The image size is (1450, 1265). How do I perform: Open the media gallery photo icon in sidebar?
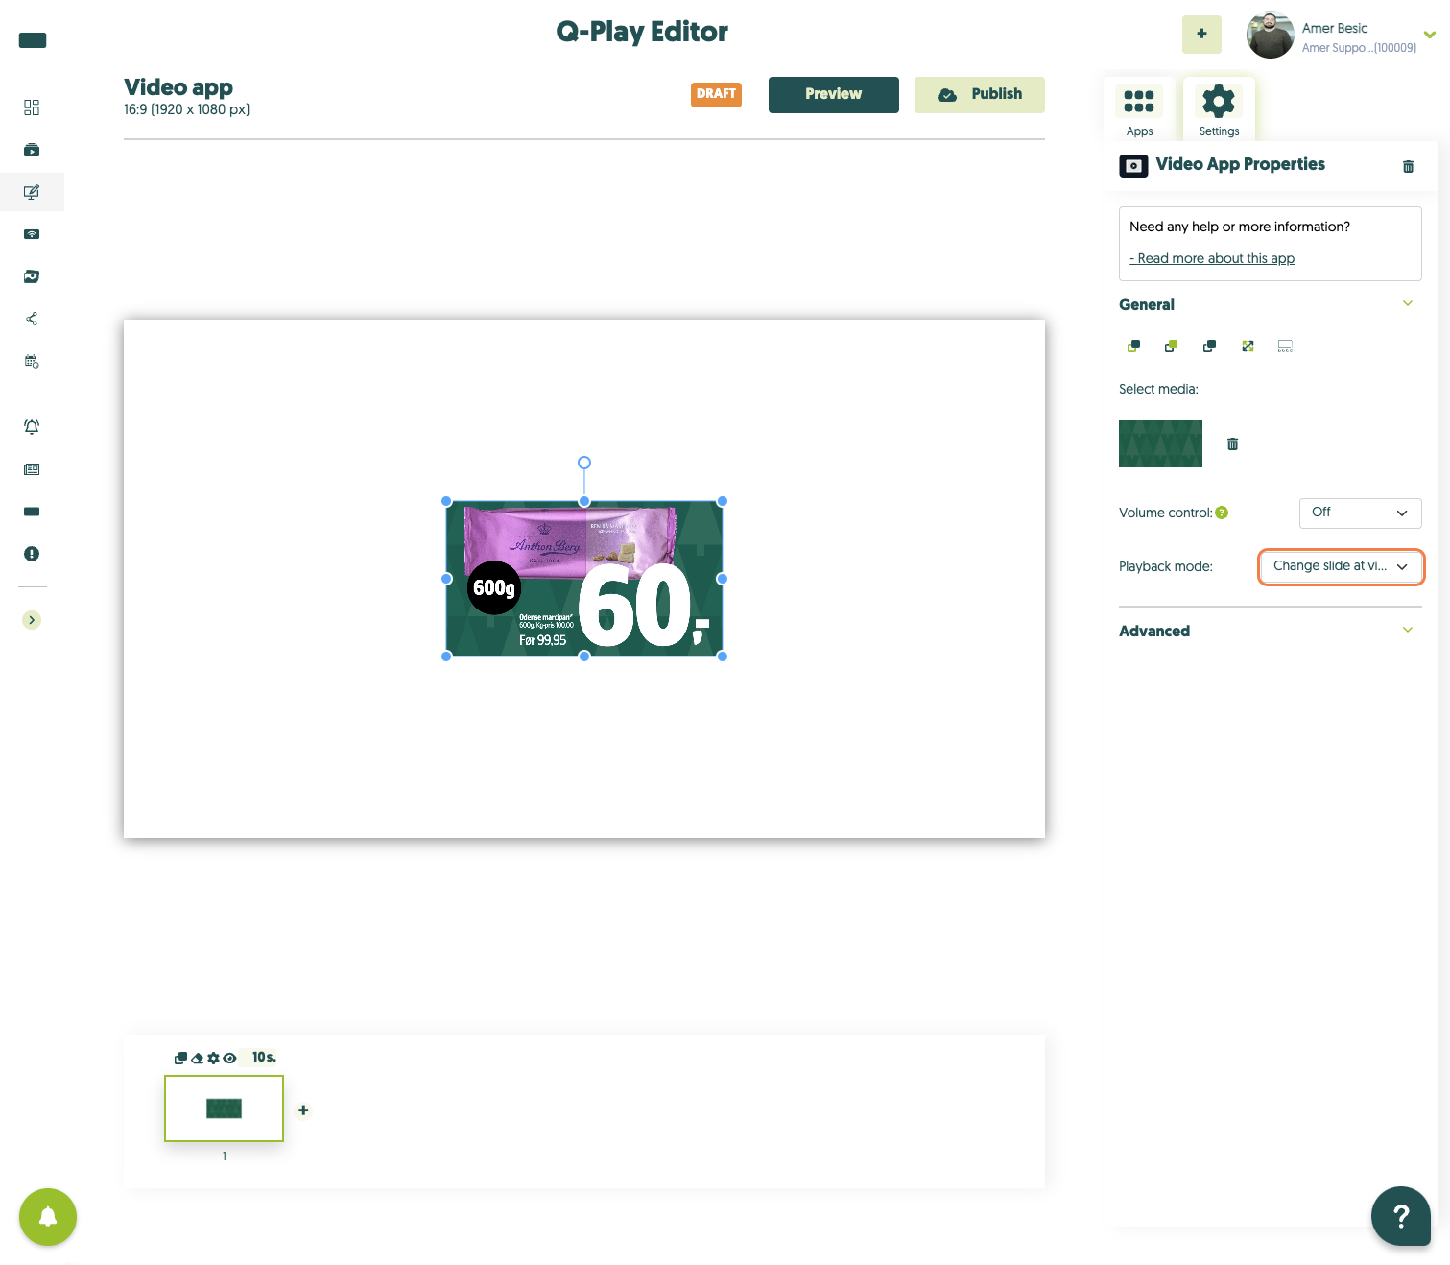32,276
